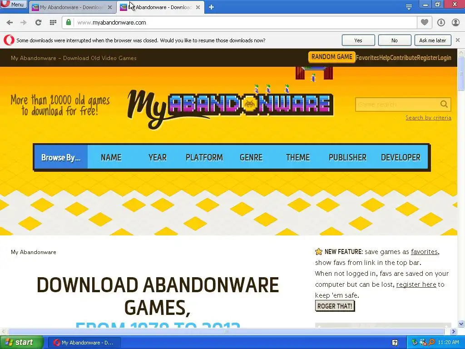
Task: Open the Opera Menu button
Action: pos(14,4)
